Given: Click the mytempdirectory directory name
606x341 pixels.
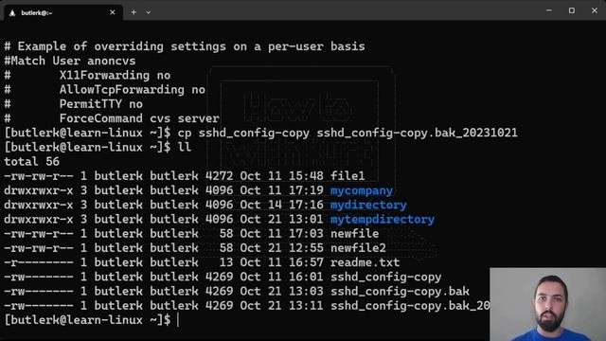Looking at the screenshot, I should click(383, 220).
